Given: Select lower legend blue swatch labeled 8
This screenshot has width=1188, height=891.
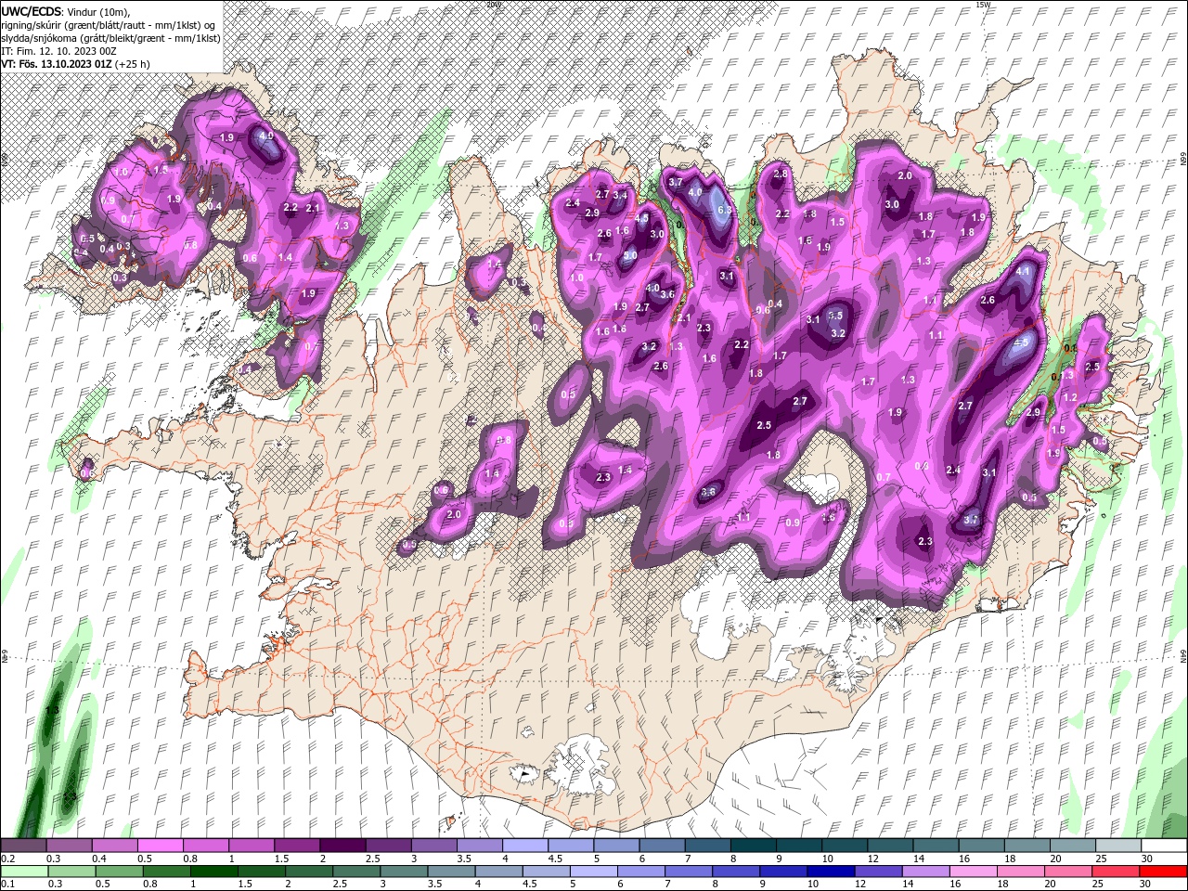Looking at the screenshot, I should 735,872.
